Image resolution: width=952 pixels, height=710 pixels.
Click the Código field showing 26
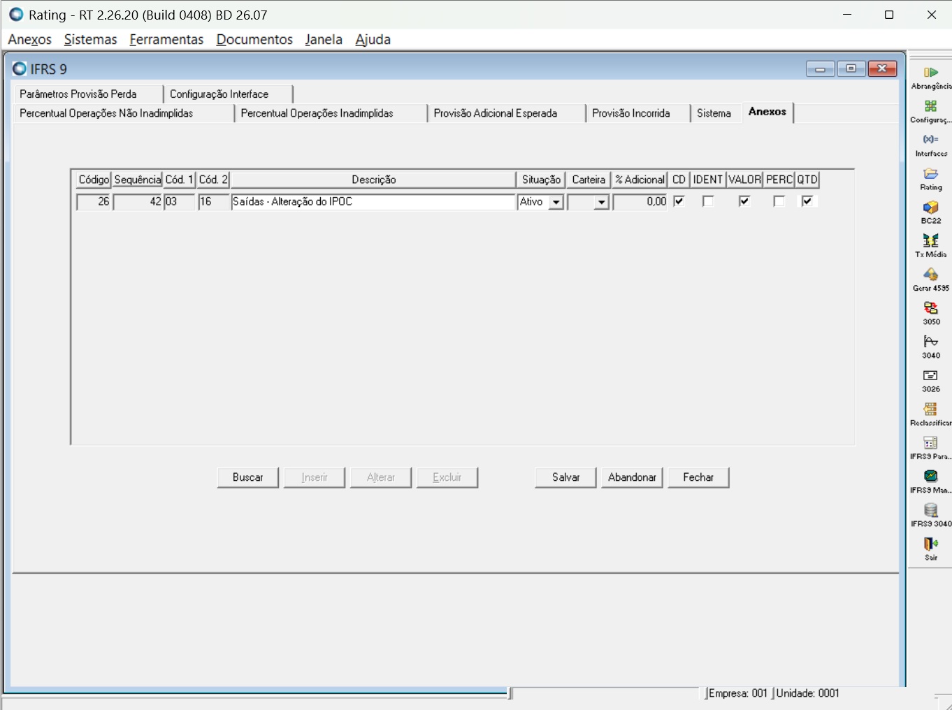(94, 202)
